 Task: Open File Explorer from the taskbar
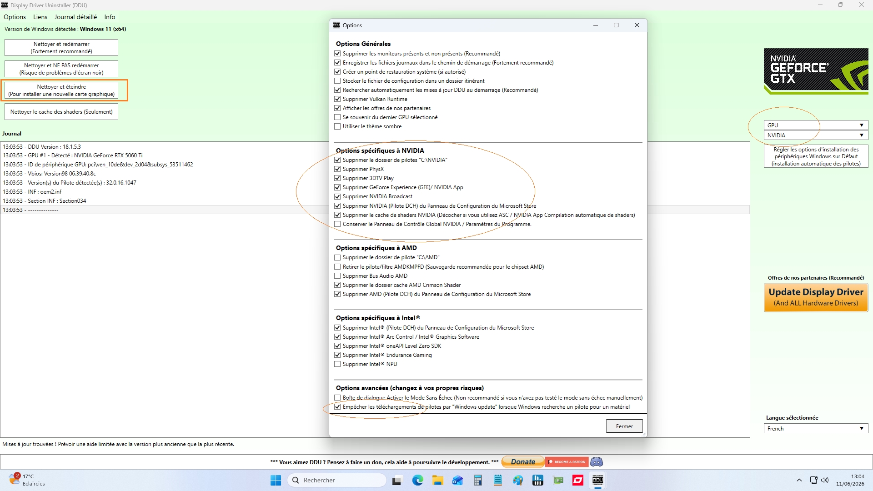[x=437, y=480]
